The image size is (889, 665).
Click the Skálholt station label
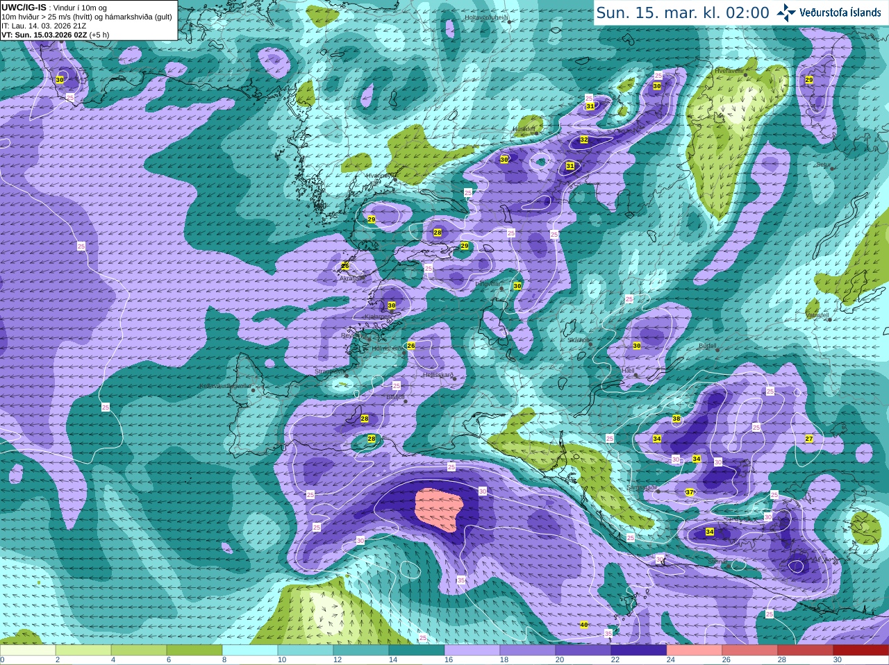click(x=579, y=340)
